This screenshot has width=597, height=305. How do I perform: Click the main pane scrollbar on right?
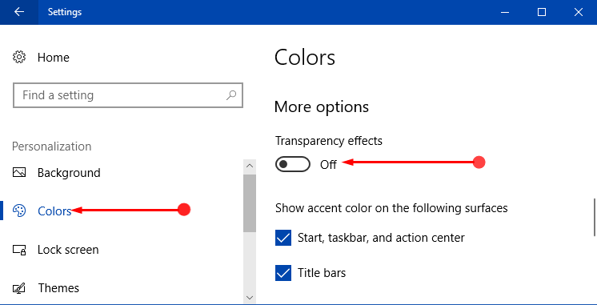tap(595, 217)
